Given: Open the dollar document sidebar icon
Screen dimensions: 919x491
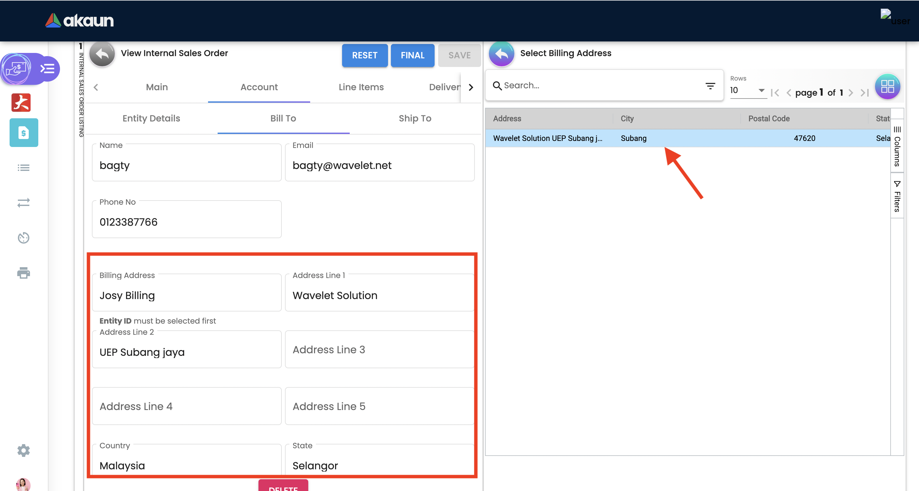Looking at the screenshot, I should click(24, 133).
